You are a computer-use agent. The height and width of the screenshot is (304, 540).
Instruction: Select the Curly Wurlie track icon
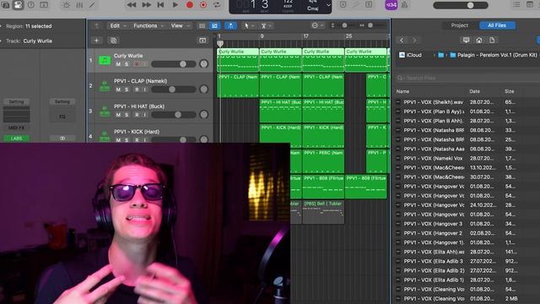105,60
